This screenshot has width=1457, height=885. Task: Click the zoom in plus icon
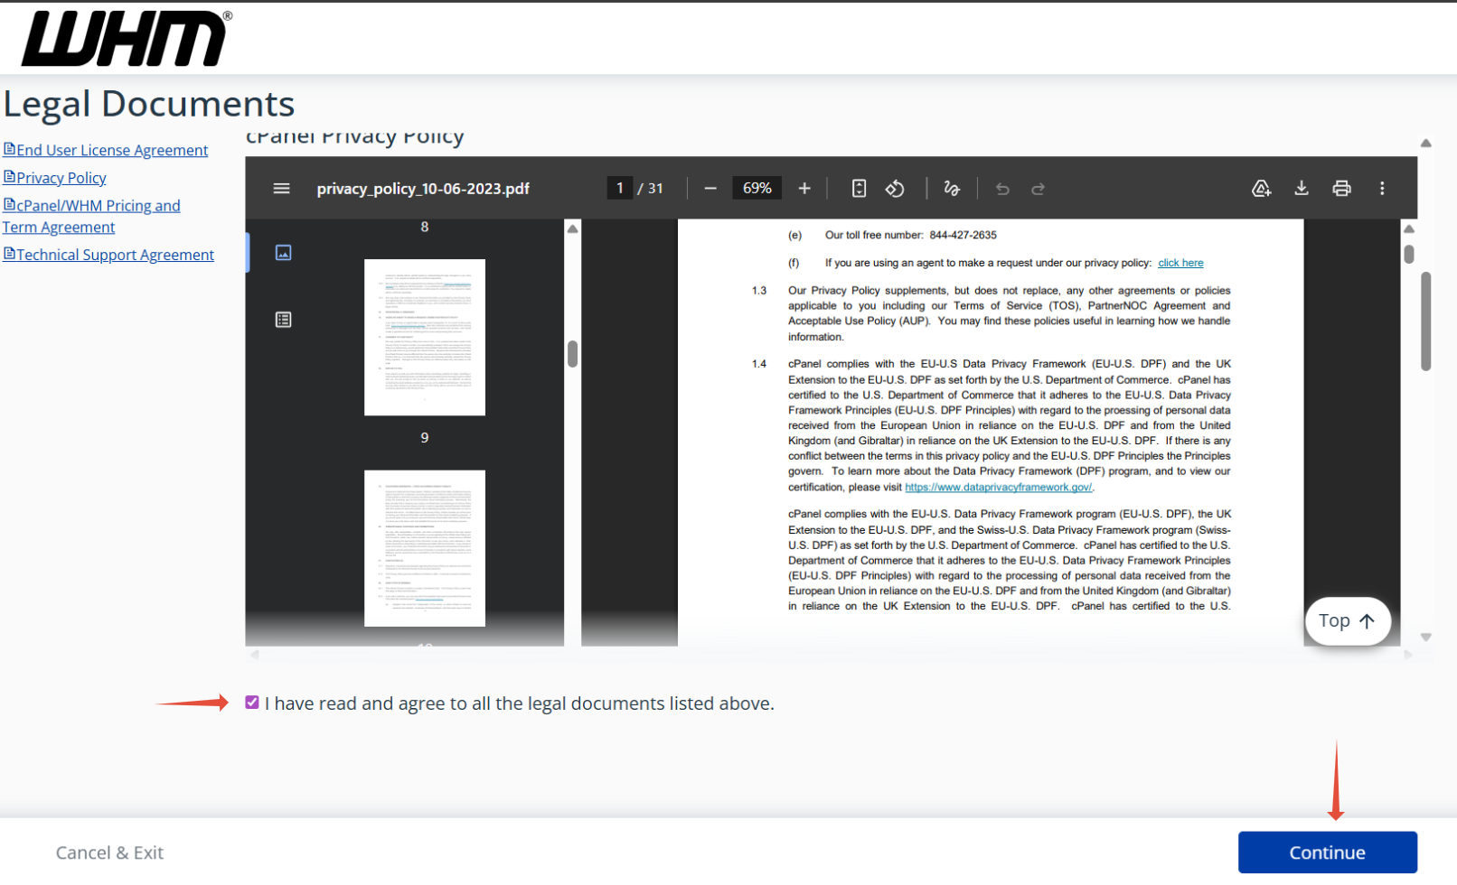pyautogui.click(x=804, y=189)
